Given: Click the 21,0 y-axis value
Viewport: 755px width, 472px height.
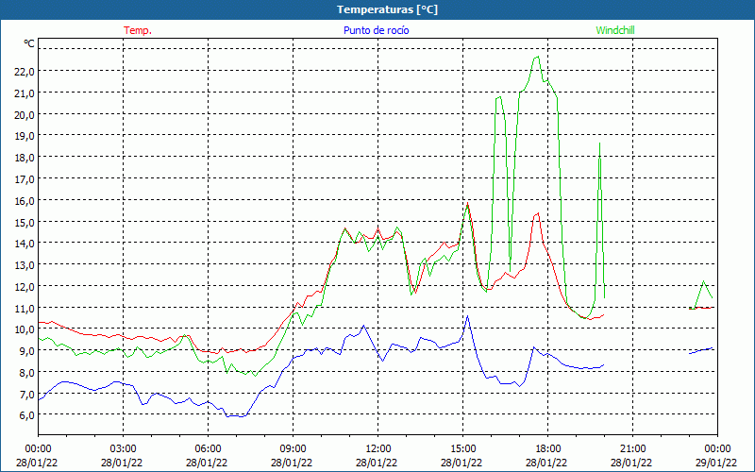Looking at the screenshot, I should [x=25, y=93].
